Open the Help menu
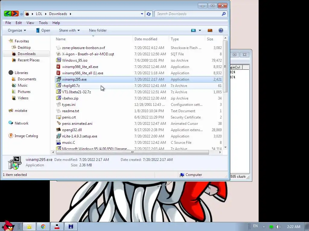Screen dimensions: 309x231 tap(56, 23)
